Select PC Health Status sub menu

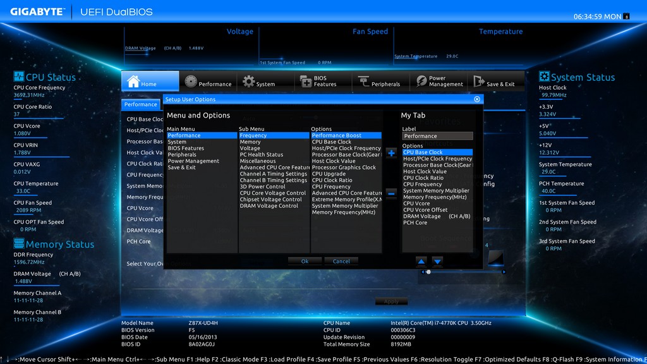[274, 155]
